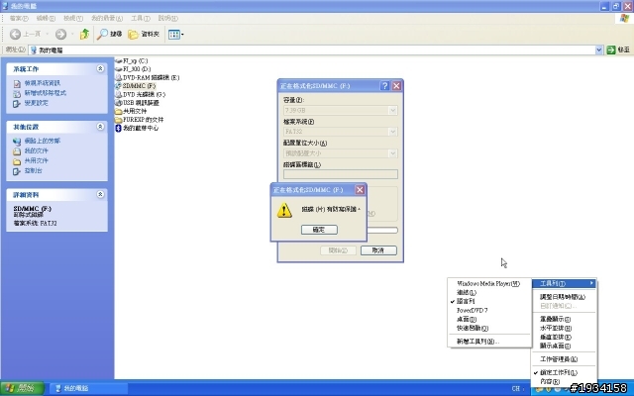Click the format progress bar
634x396 pixels.
(382, 230)
